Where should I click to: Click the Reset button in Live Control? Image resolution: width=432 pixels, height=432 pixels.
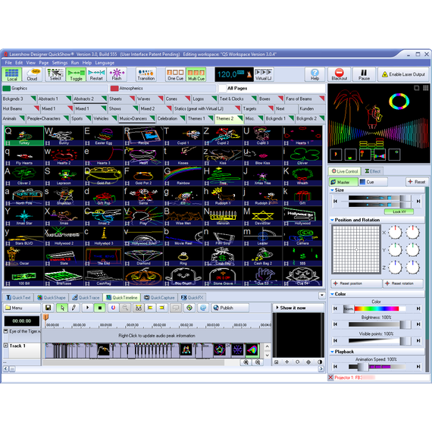coord(417,182)
